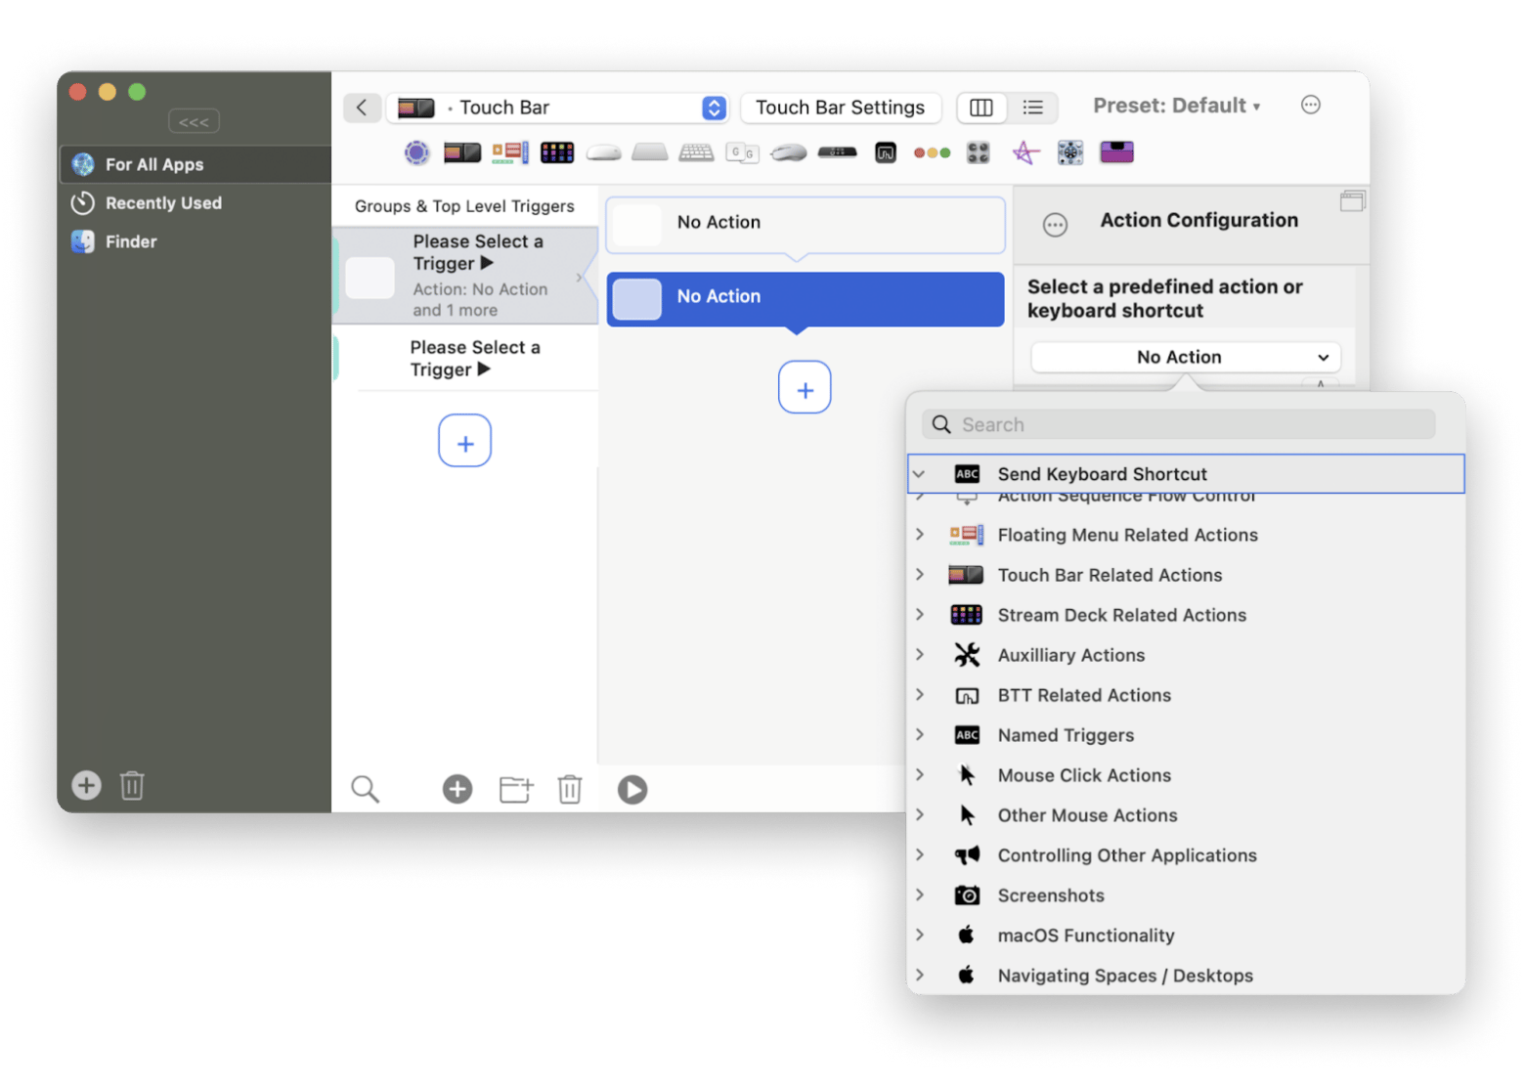This screenshot has width=1525, height=1089.
Task: Expand Auxilliary Actions category
Action: click(x=919, y=655)
